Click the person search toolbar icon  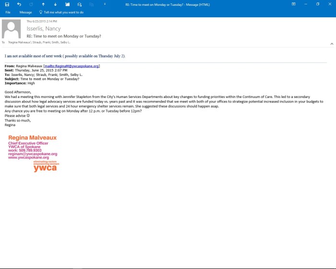pyautogui.click(x=80, y=4)
